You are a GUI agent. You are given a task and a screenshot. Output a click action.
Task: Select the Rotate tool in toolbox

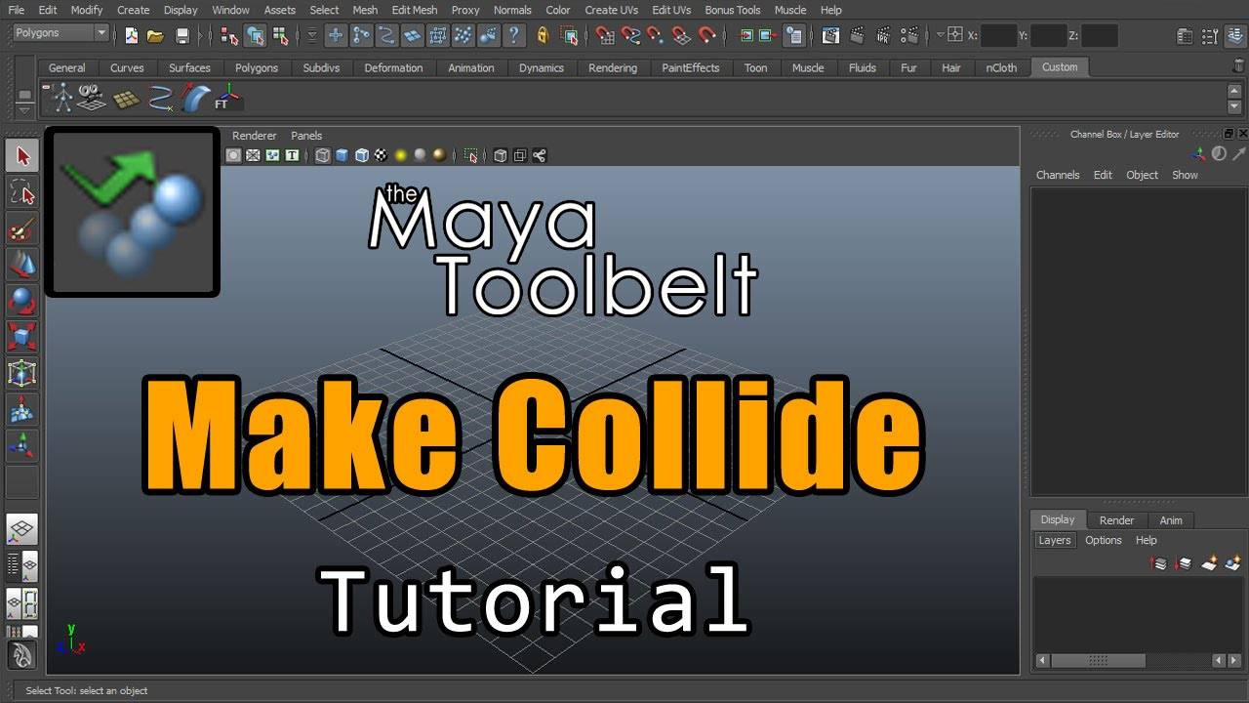22,301
